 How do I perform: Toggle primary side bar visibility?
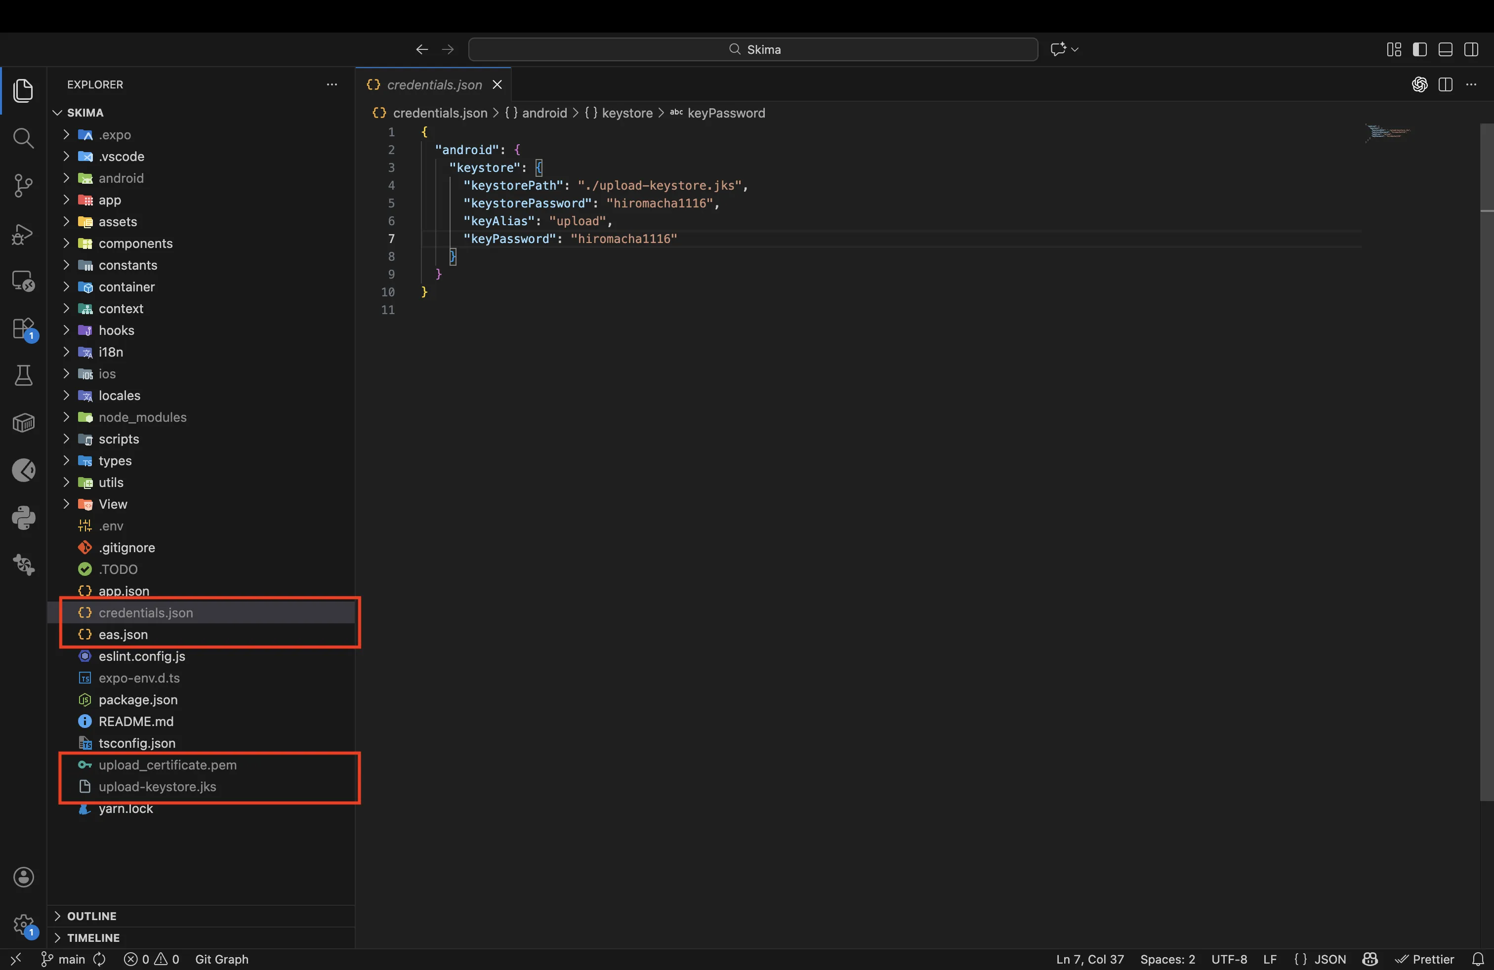1420,49
